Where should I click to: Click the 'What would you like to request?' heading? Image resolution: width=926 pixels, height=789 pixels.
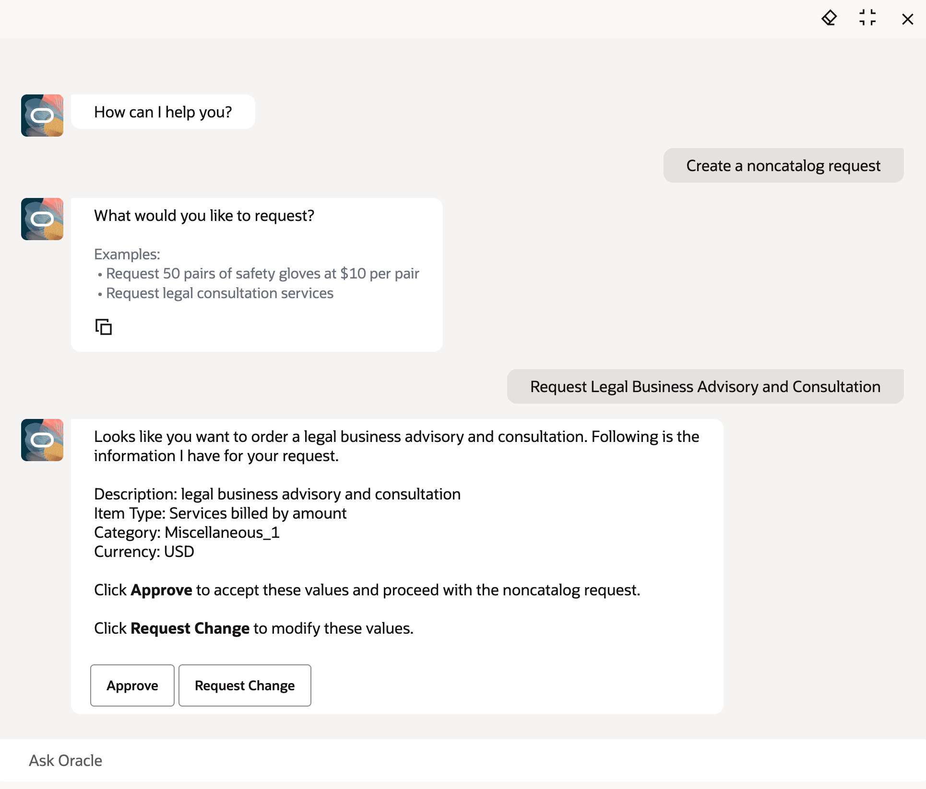click(204, 216)
